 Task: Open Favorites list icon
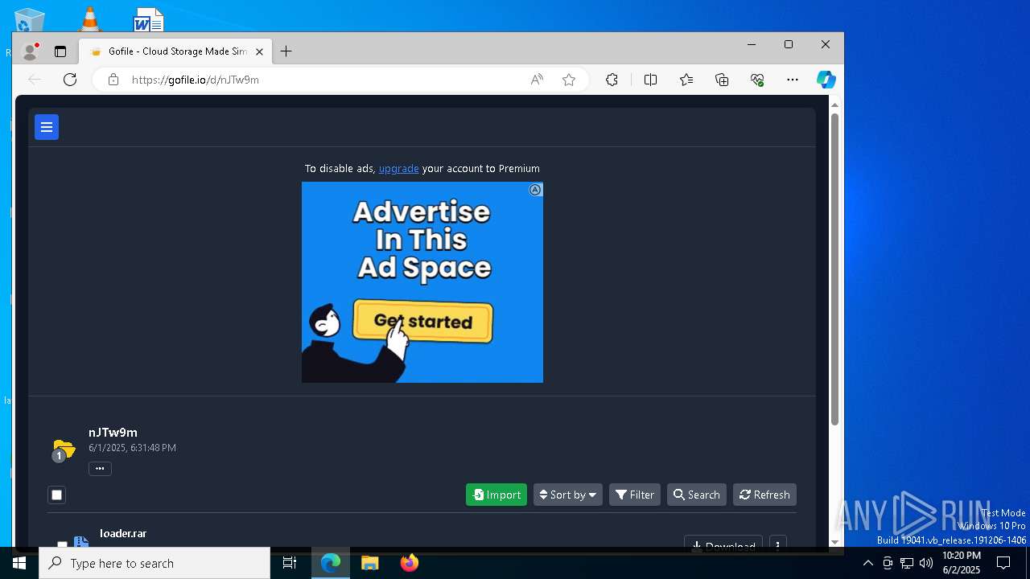(x=686, y=80)
